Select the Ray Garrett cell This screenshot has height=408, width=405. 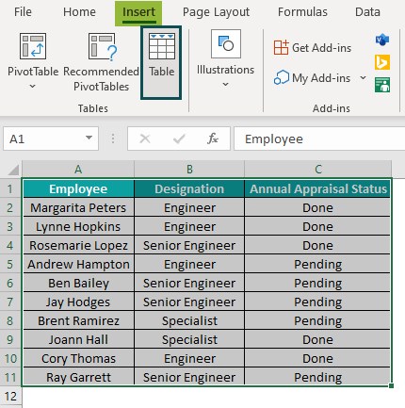point(78,377)
